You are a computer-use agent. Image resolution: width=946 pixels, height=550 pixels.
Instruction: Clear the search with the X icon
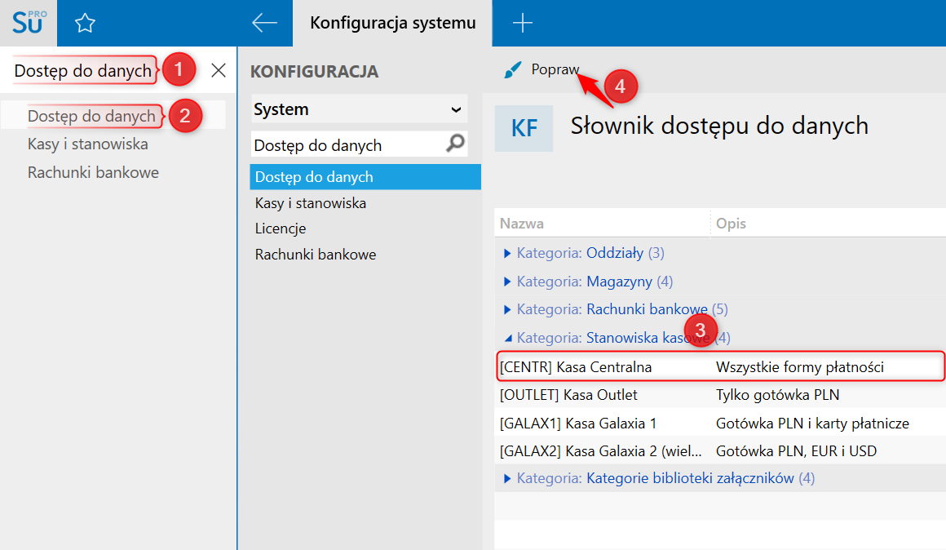point(219,70)
